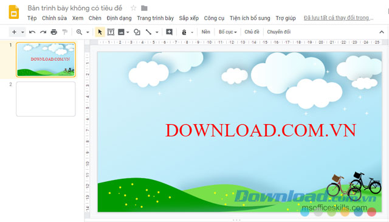Add a comment with toolbar icon
Image resolution: width=389 pixels, height=222 pixels.
tap(169, 32)
